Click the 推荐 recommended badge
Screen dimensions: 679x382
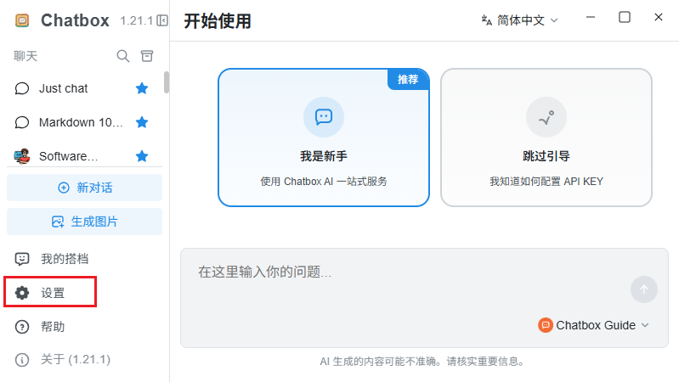coord(408,79)
